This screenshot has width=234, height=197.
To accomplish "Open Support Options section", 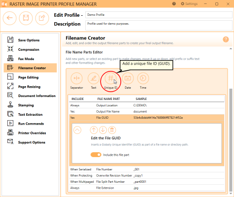I will (x=30, y=142).
